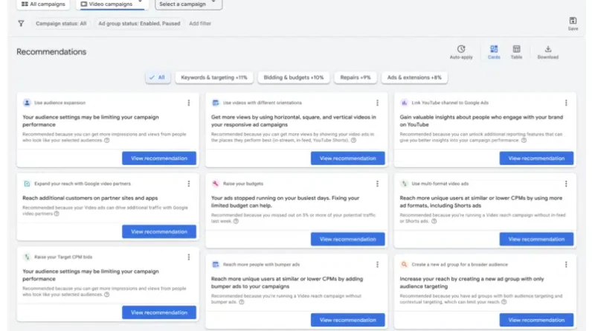Open the menu for the 'Raise your Target CPM bids' card
The width and height of the screenshot is (592, 331).
click(x=189, y=257)
